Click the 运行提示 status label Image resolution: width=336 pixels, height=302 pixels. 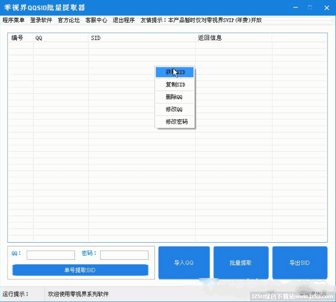point(15,294)
